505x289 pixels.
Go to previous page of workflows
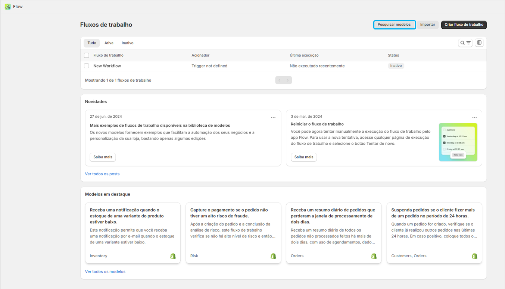tap(280, 80)
